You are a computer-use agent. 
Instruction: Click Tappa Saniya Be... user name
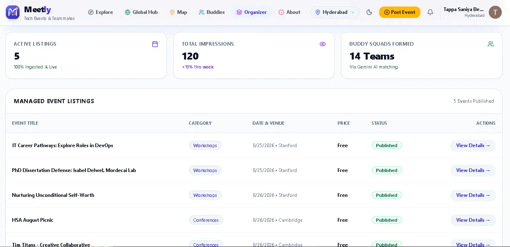(x=464, y=9)
